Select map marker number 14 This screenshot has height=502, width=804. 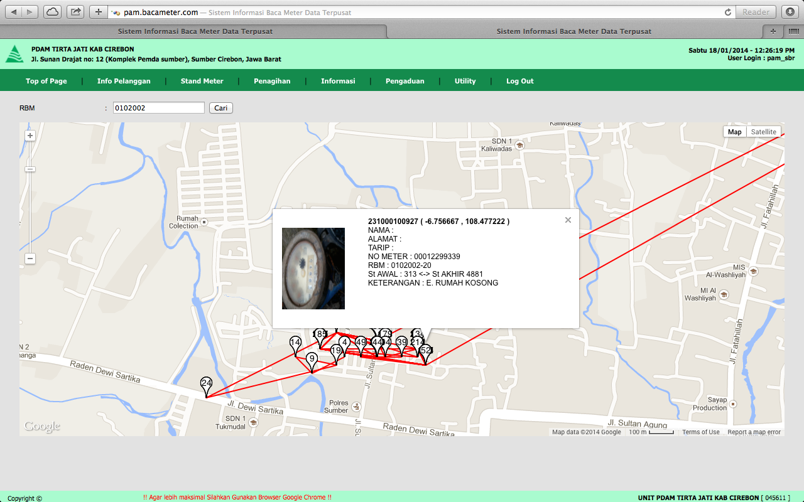point(295,341)
